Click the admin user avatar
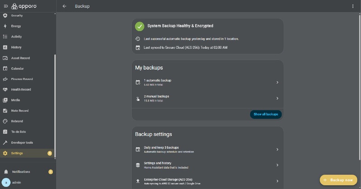 point(6,182)
